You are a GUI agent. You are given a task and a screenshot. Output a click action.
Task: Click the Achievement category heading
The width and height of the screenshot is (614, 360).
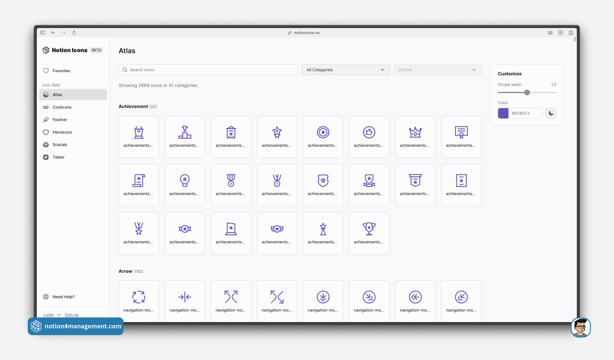(133, 106)
